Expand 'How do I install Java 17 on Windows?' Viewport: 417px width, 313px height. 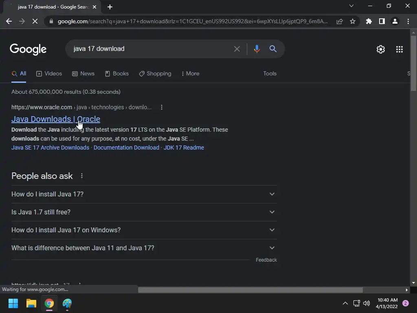(x=144, y=230)
